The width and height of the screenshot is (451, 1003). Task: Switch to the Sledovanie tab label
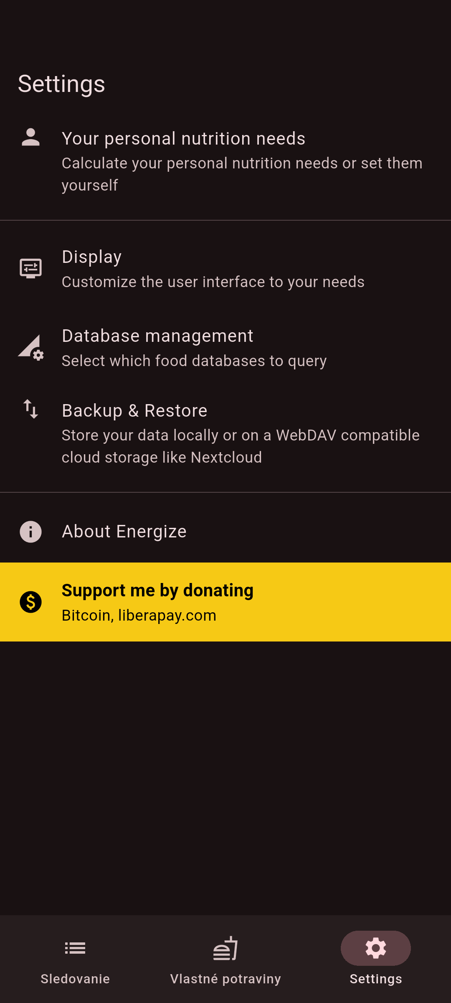click(x=75, y=979)
